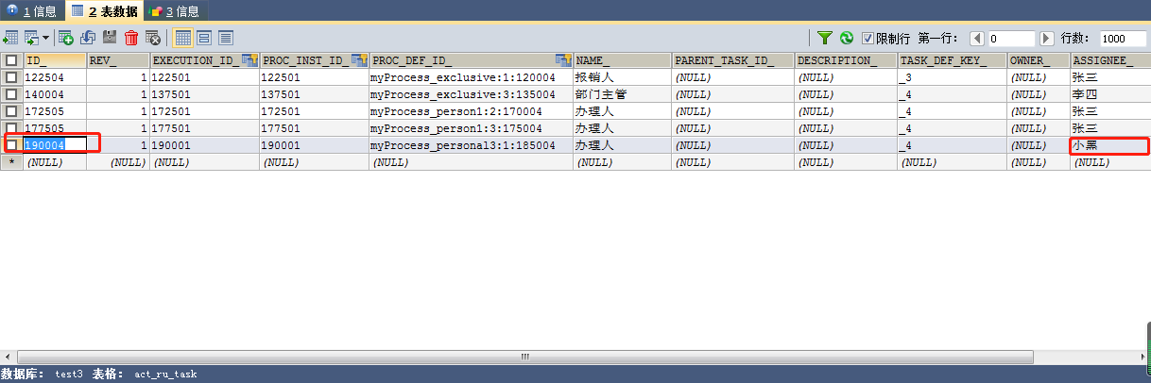Open the 2 表数据 tab
Screen dimensions: 1151x383
pyautogui.click(x=104, y=11)
